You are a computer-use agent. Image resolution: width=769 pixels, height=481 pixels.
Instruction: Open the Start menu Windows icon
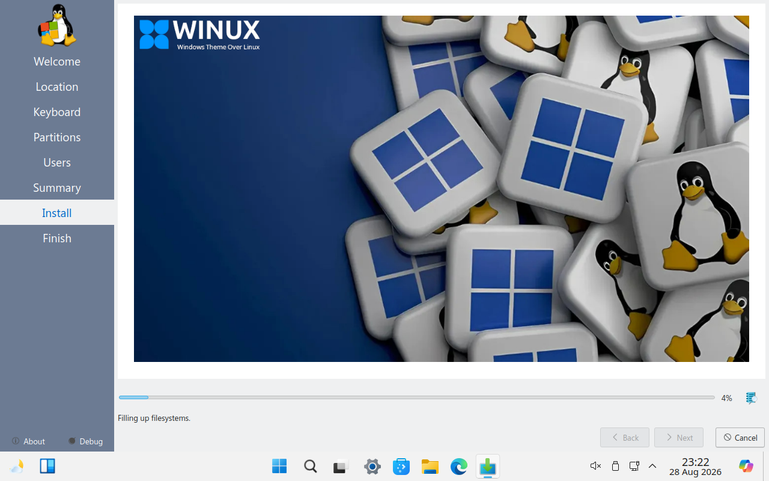[x=279, y=466]
